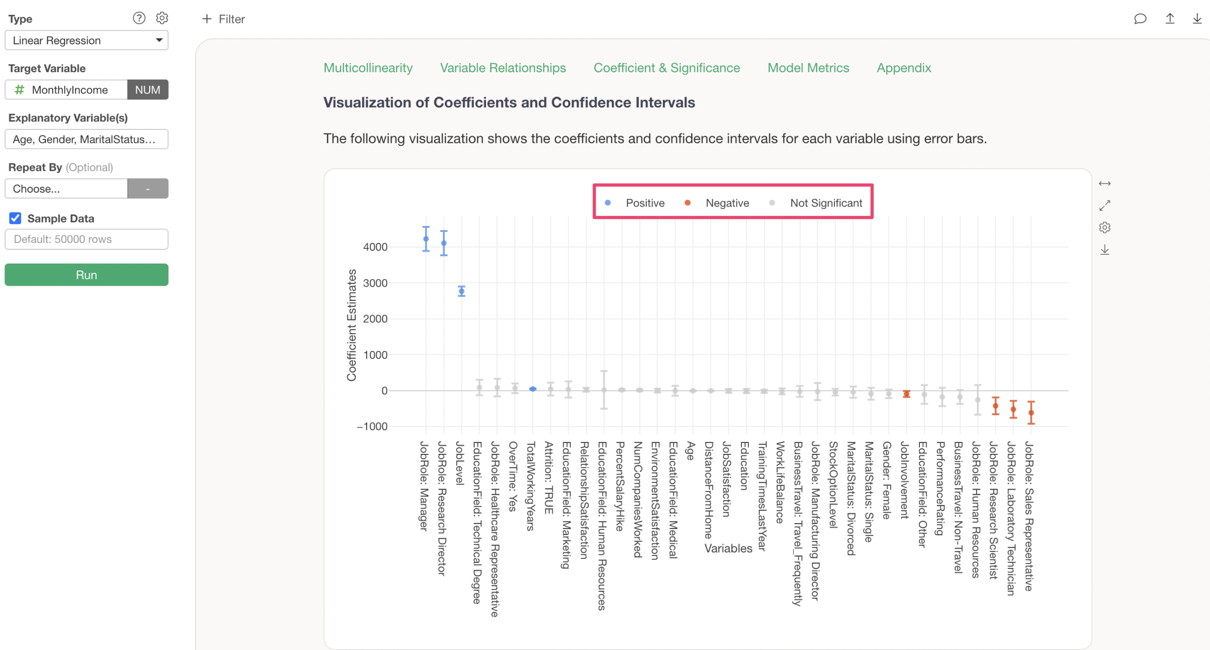This screenshot has height=650, width=1210.
Task: Open the comment speech bubble icon
Action: 1140,19
